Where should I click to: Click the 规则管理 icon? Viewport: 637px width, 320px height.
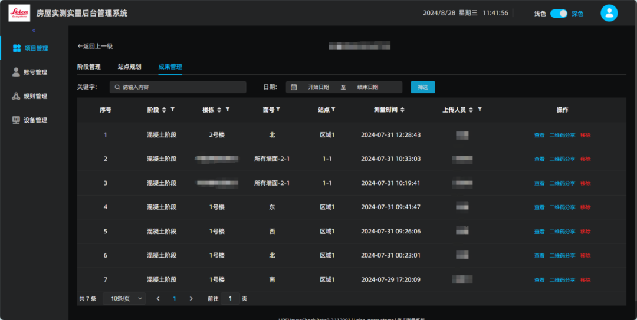click(x=16, y=96)
